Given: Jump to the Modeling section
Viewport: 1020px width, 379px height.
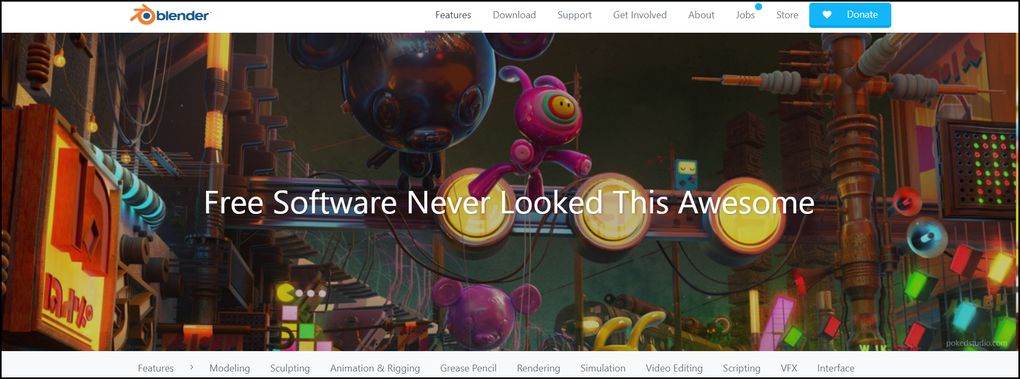Looking at the screenshot, I should click(x=230, y=368).
